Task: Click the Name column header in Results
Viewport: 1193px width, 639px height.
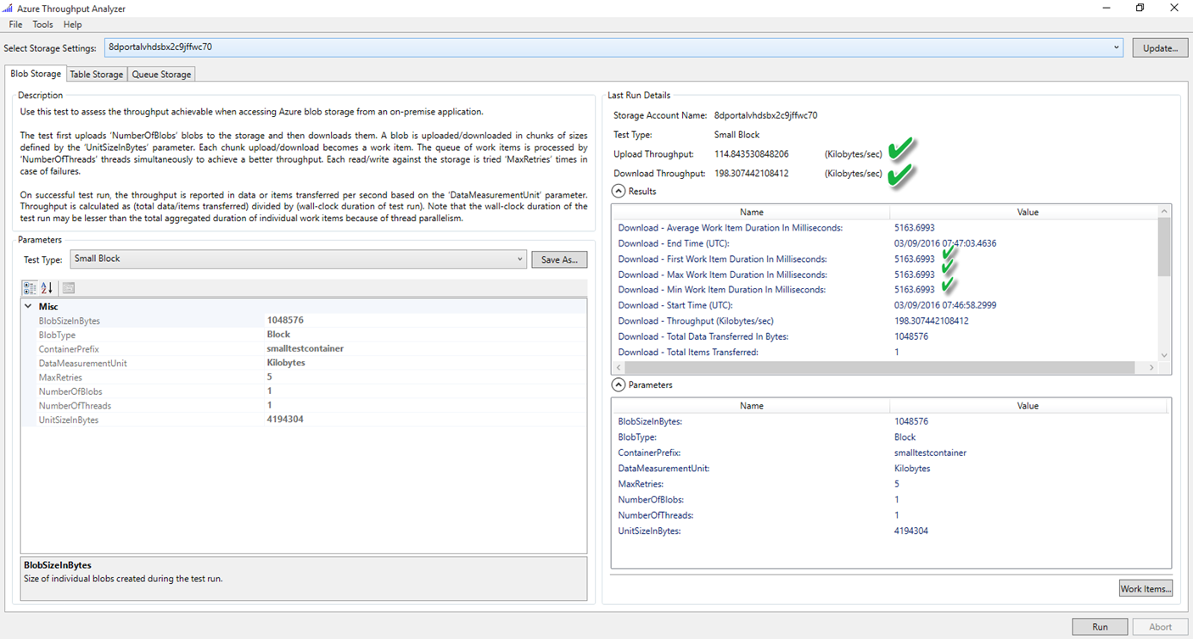Action: click(751, 213)
